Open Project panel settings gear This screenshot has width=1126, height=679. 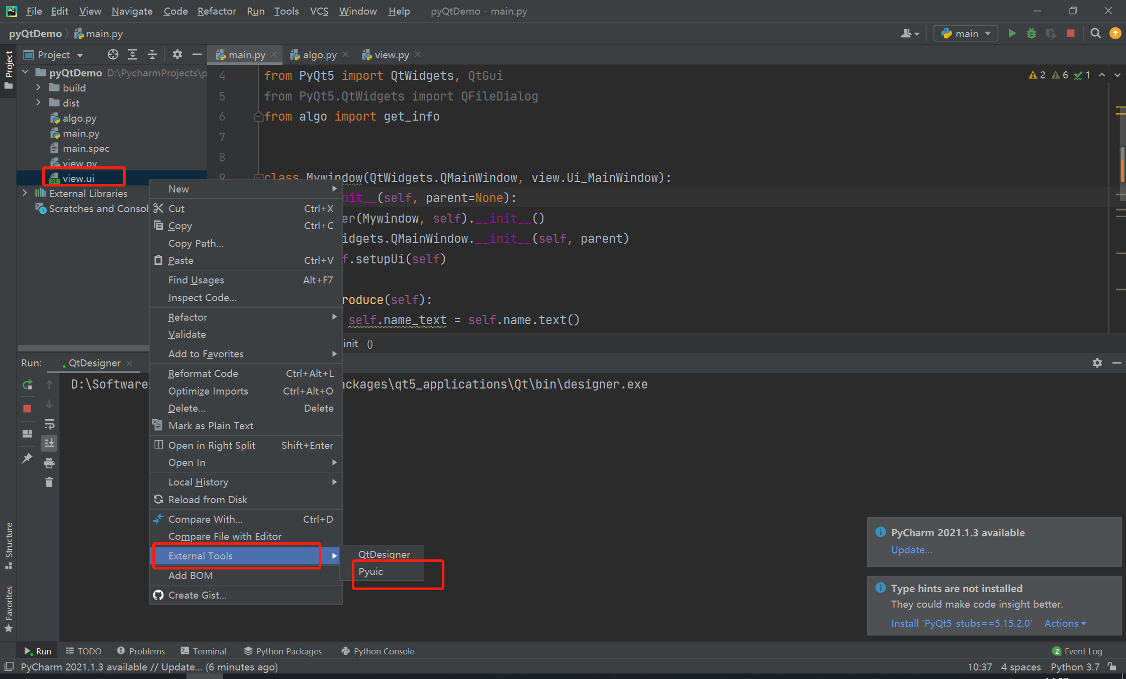177,55
